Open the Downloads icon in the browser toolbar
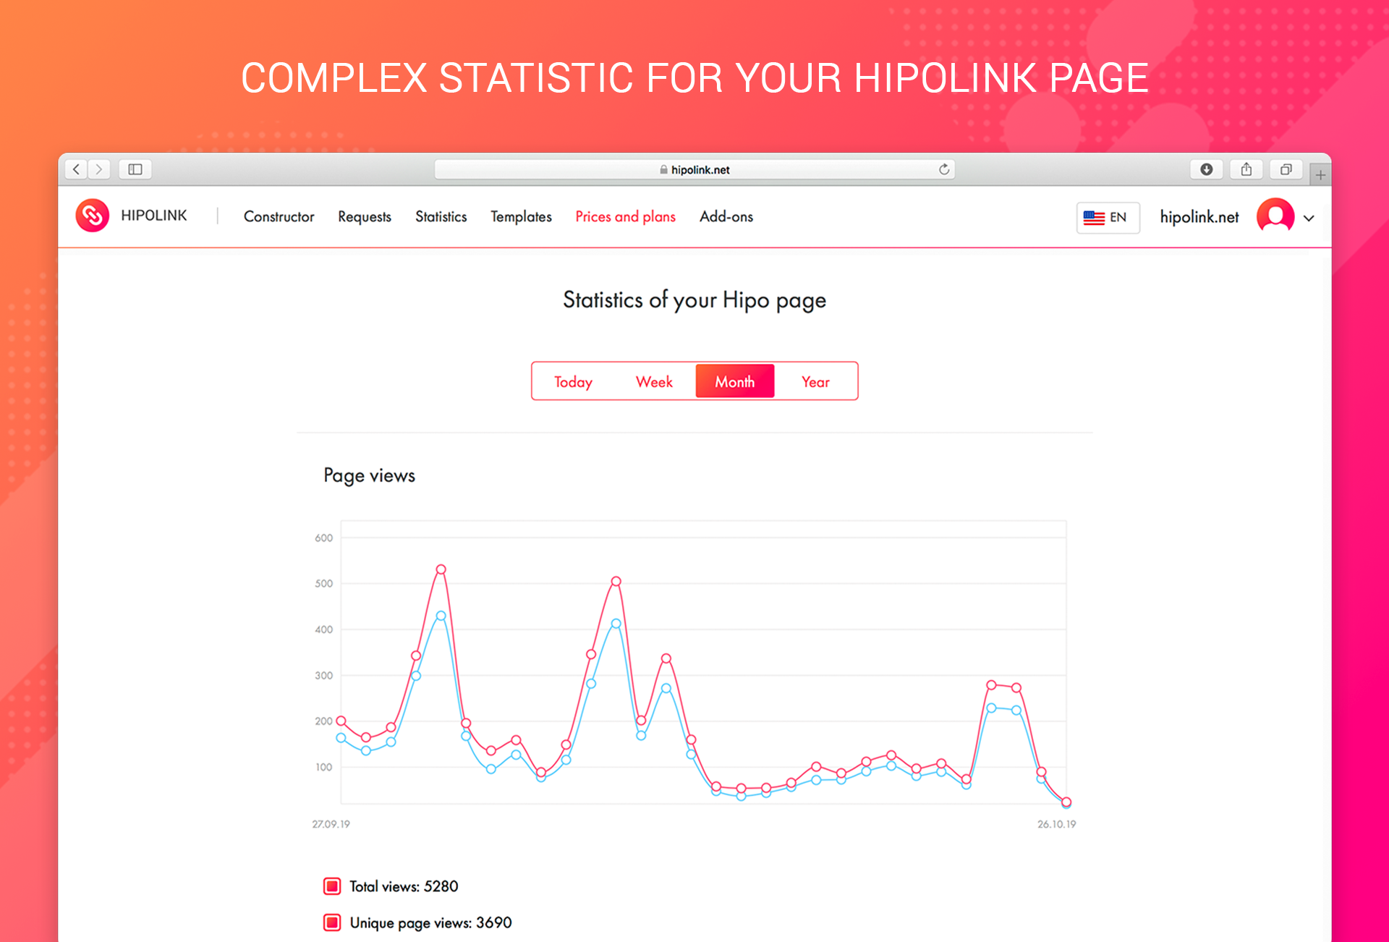This screenshot has width=1389, height=942. (x=1207, y=169)
